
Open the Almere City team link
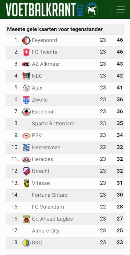click(46, 231)
